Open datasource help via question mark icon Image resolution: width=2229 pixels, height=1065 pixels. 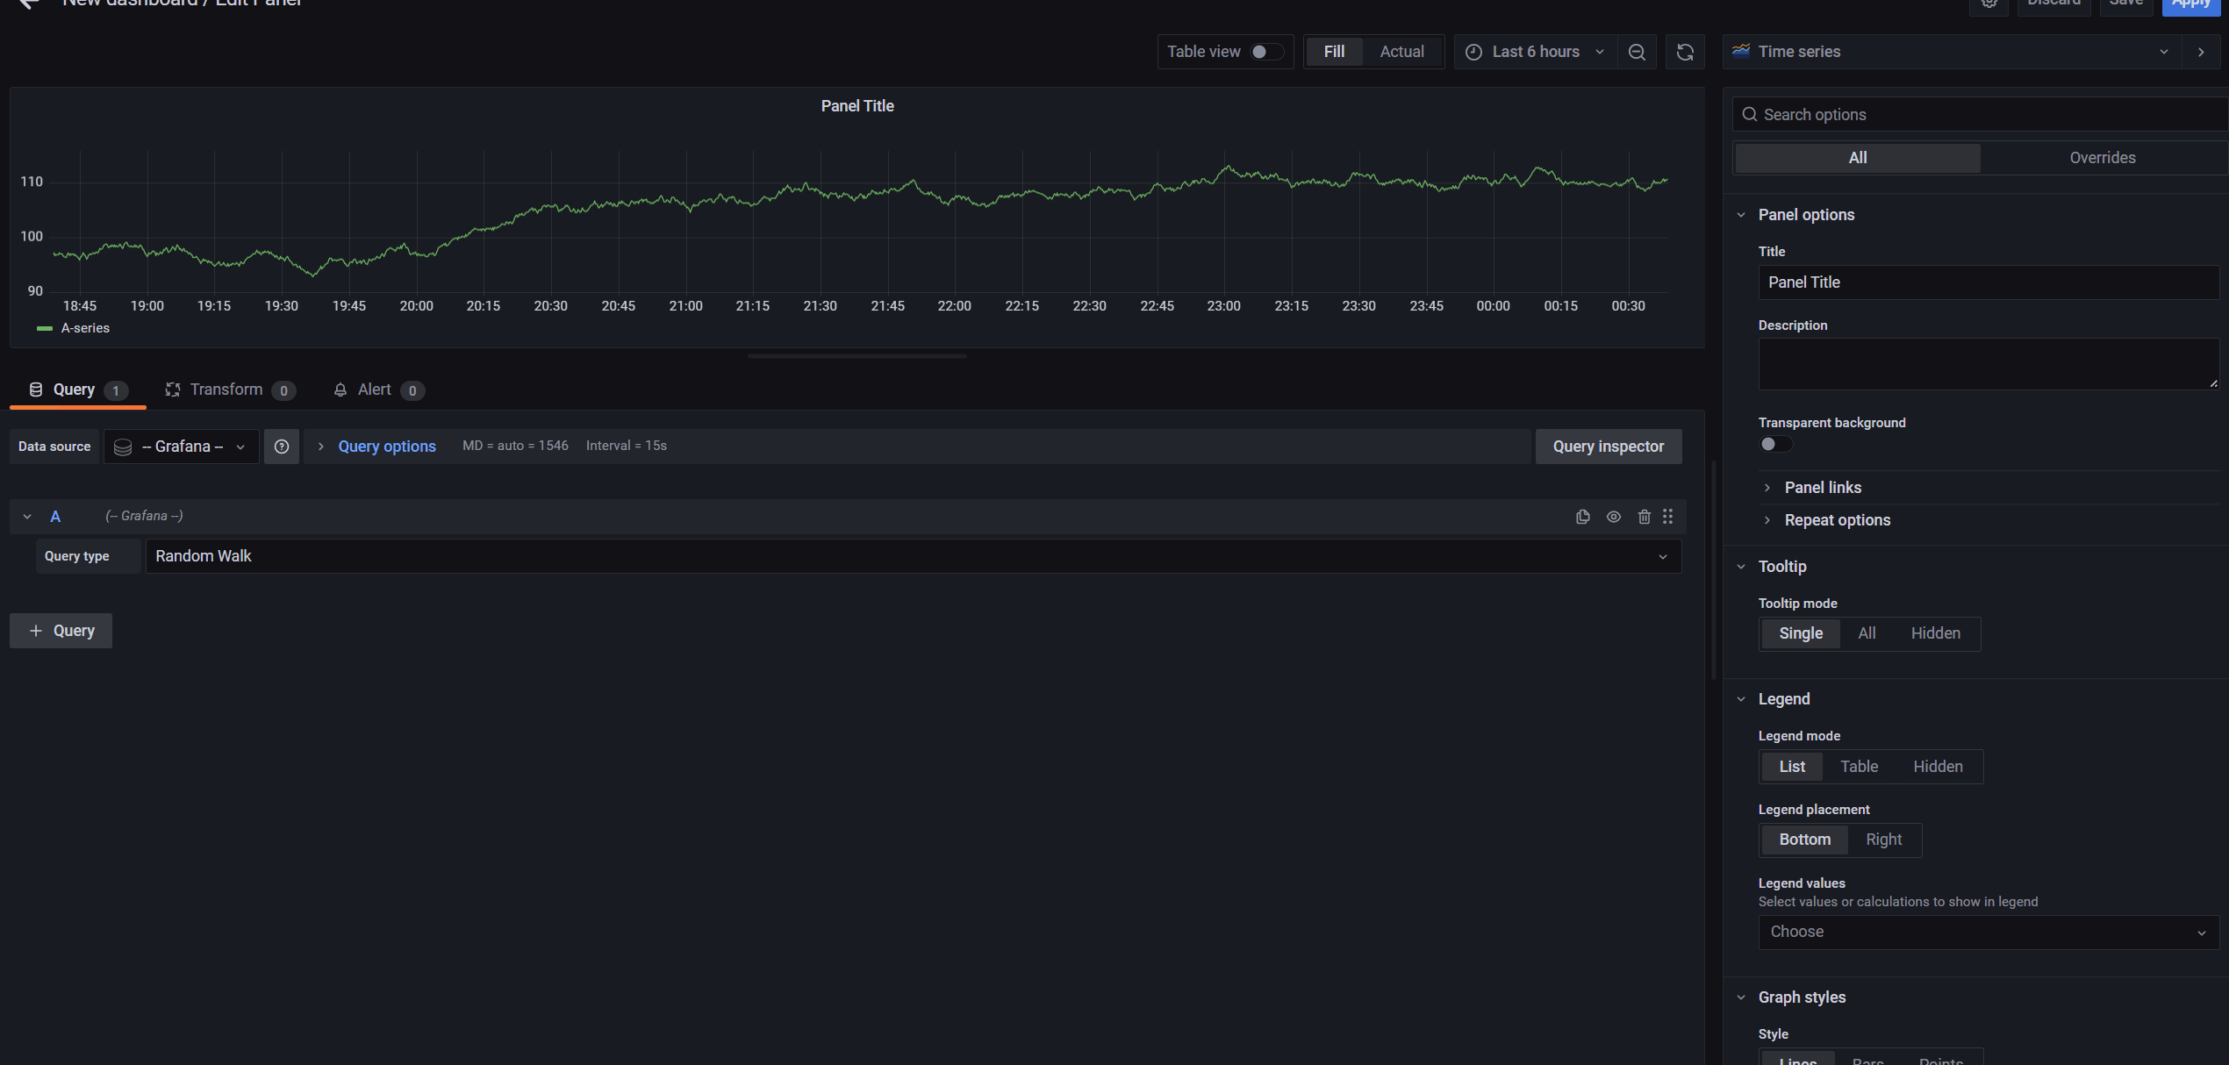pos(282,447)
